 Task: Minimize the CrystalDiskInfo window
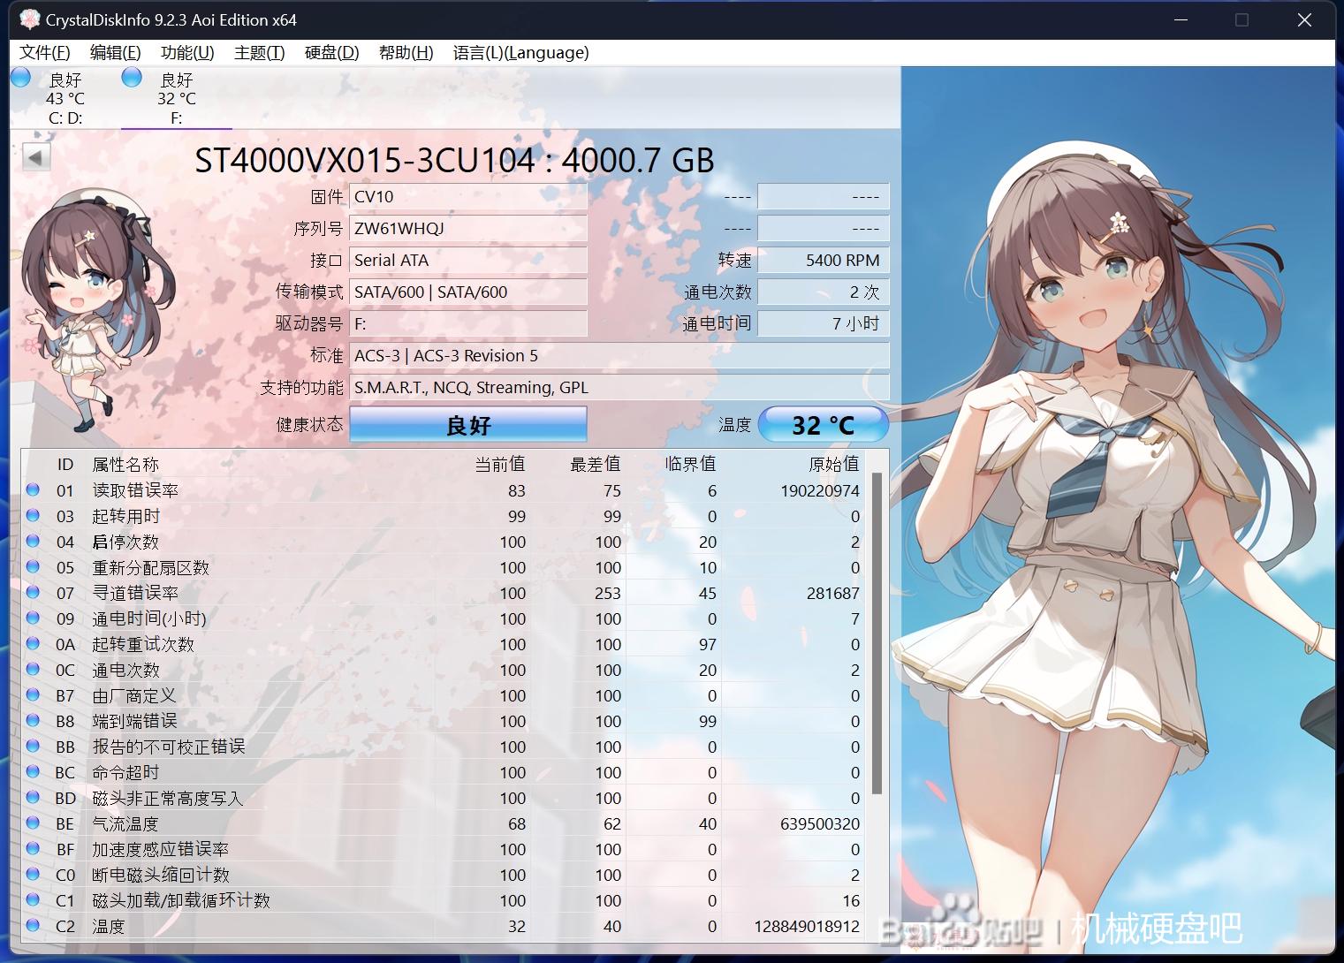point(1181,19)
